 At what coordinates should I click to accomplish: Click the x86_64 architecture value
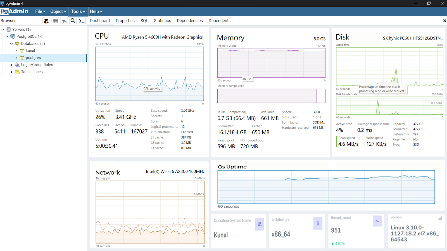[x=281, y=234]
